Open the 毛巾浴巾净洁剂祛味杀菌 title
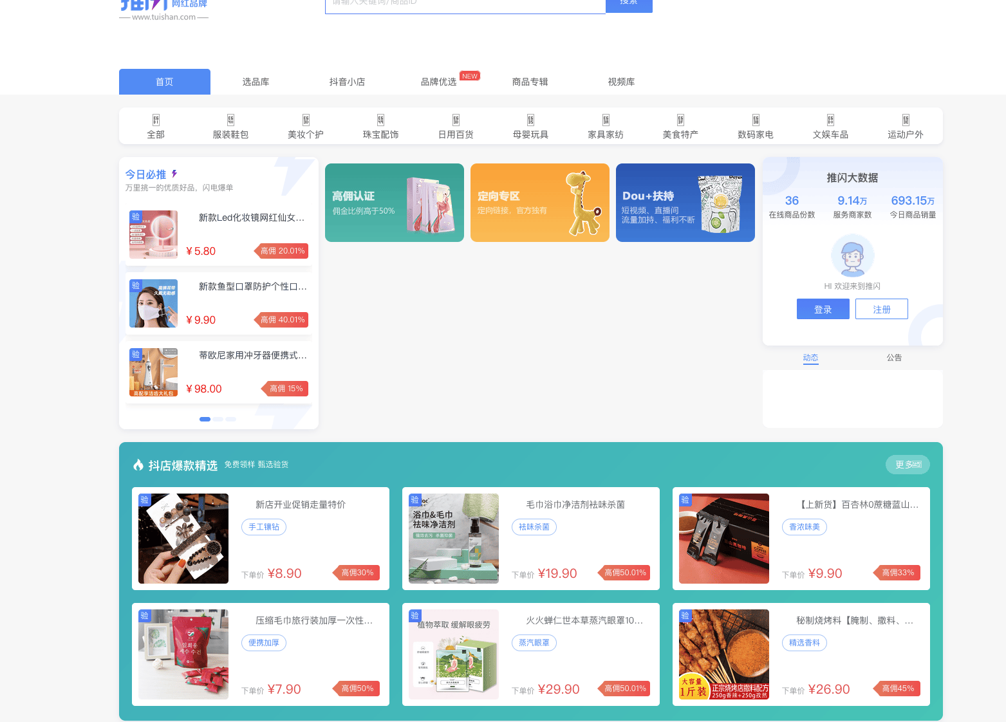Screen dimensions: 1006x722 point(575,504)
